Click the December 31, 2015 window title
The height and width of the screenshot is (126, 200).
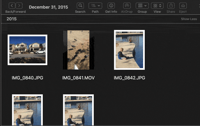point(48,7)
